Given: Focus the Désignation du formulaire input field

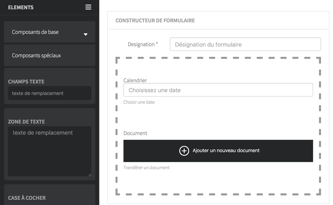Looking at the screenshot, I should click(x=245, y=44).
